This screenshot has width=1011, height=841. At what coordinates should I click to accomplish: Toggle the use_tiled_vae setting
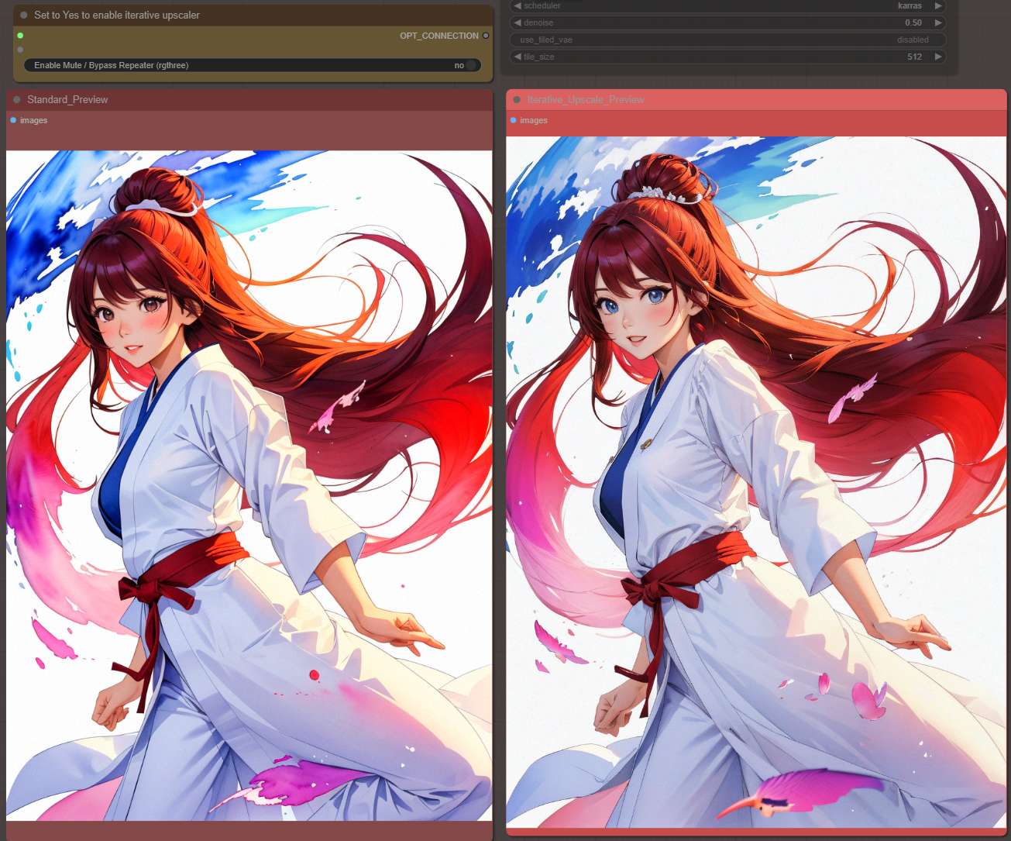pos(727,40)
